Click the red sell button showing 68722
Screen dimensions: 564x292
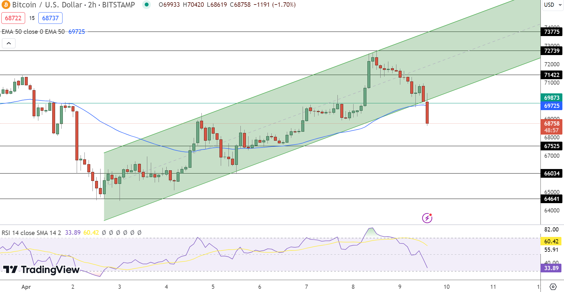click(x=13, y=18)
